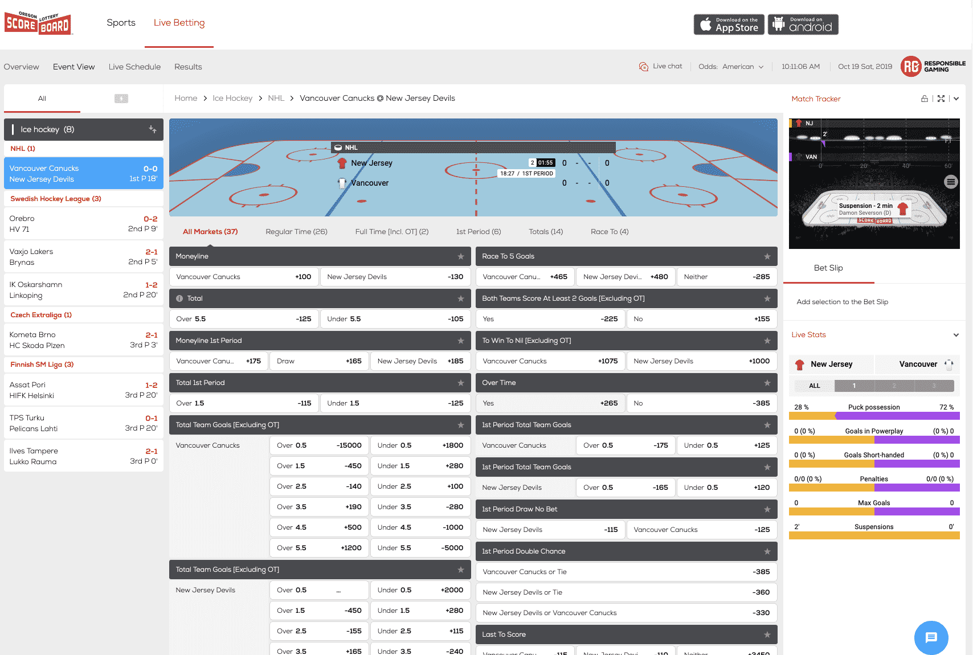The width and height of the screenshot is (973, 655).
Task: Favorite the Race To 5 Goals star
Action: pos(767,256)
